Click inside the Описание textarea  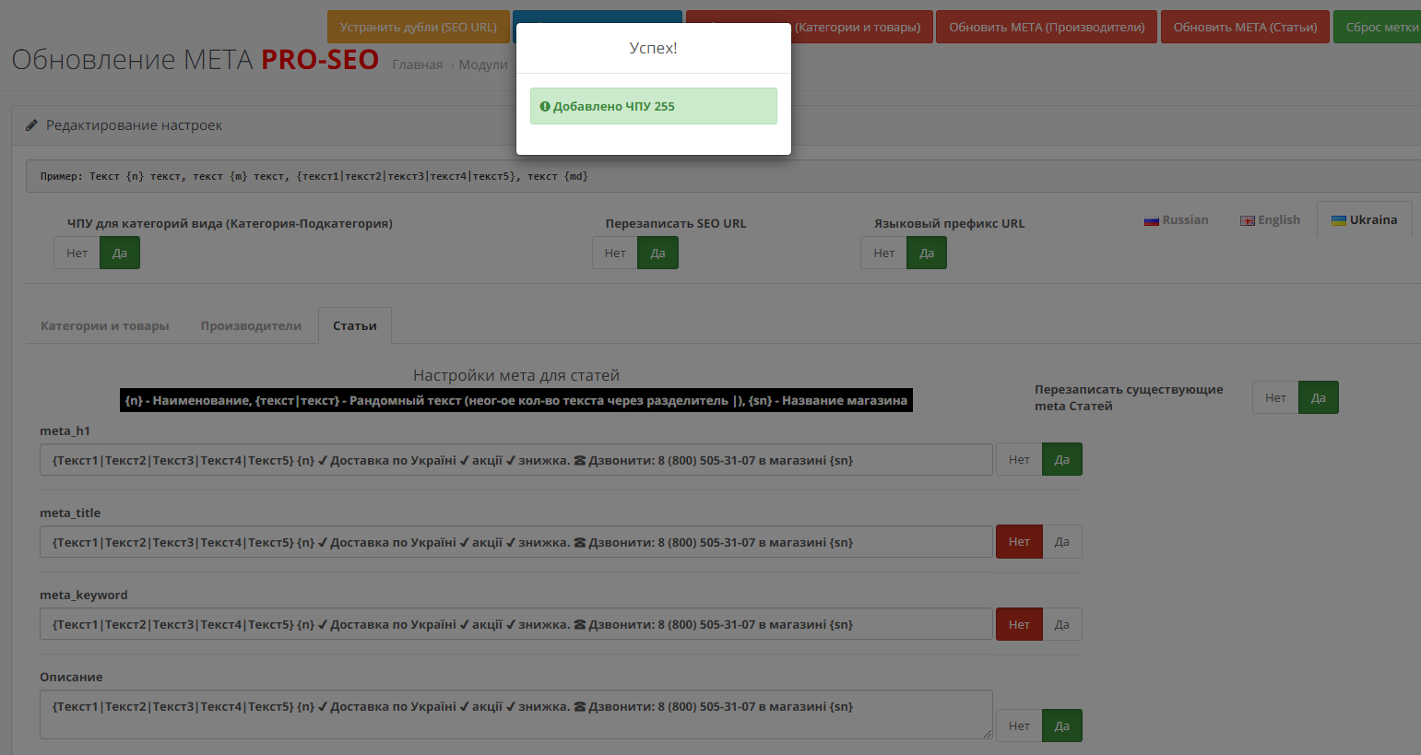click(x=515, y=714)
